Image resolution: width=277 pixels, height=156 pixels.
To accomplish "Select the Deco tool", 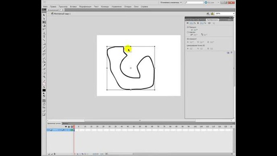I will pos(44,54).
